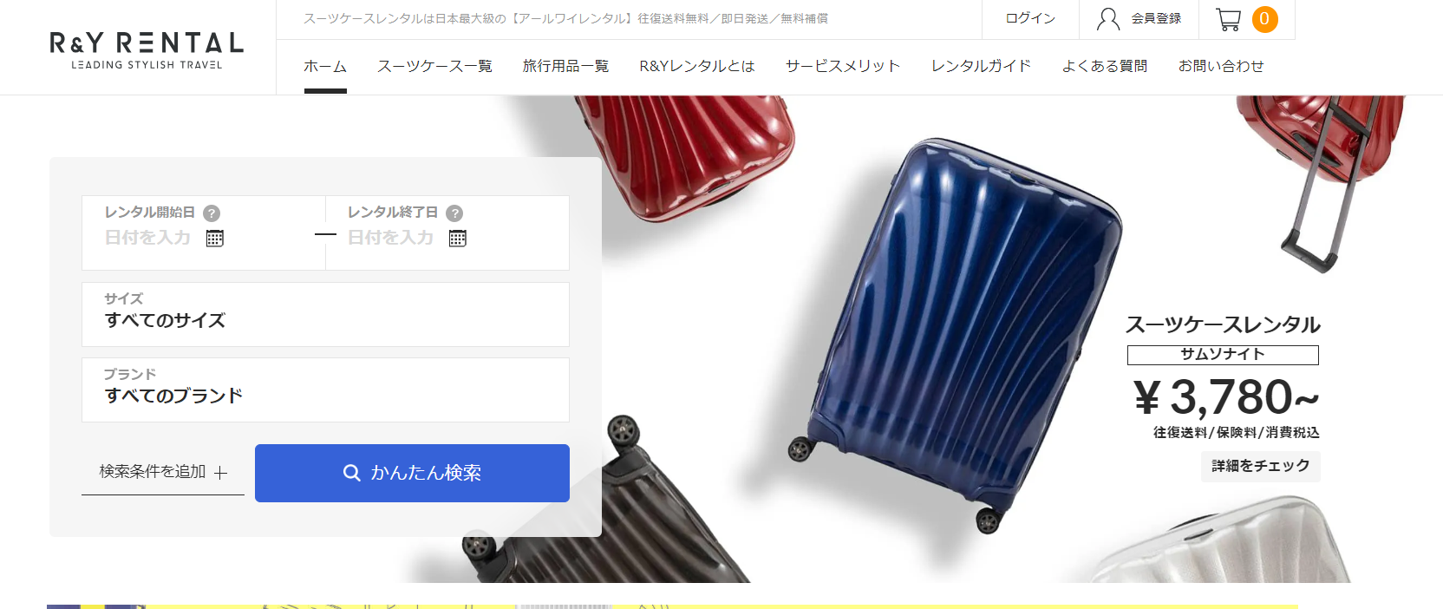Go to レンタルガイド page

tap(981, 66)
